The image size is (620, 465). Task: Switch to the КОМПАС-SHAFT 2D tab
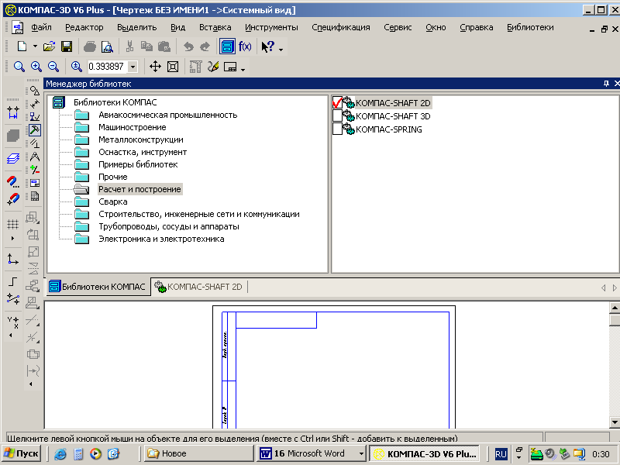199,287
